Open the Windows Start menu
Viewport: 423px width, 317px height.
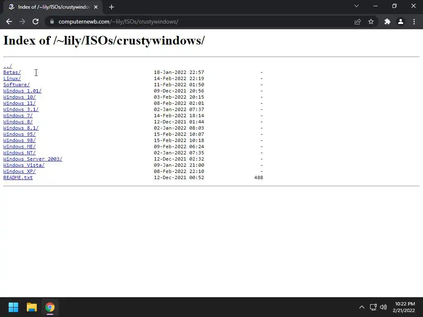pyautogui.click(x=13, y=307)
